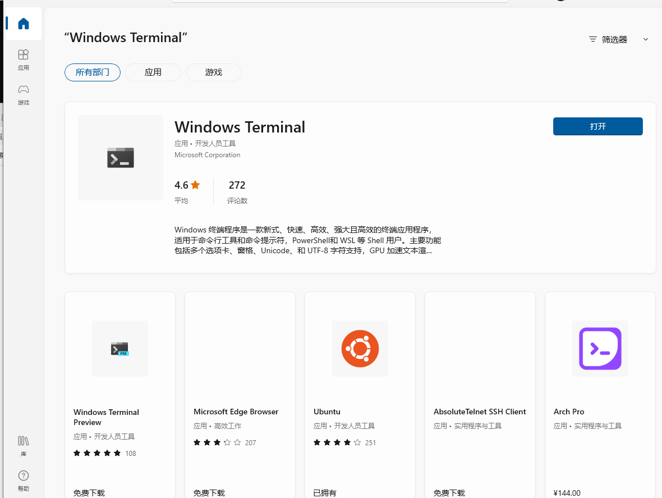Screen dimensions: 662x498
Task: Go to the Home page in sidebar
Action: point(24,24)
